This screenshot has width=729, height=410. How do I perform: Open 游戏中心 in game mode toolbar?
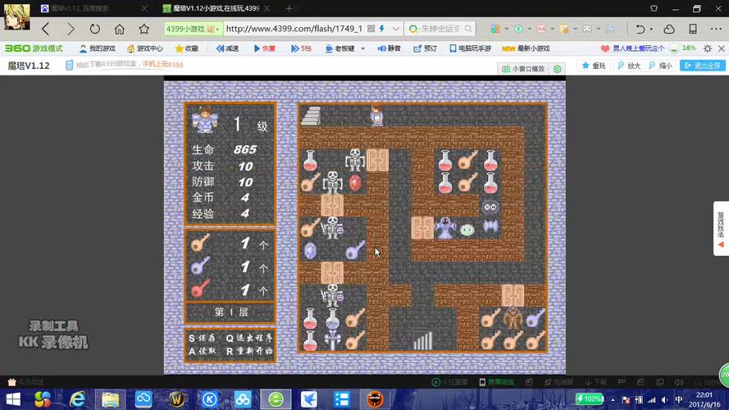click(x=144, y=48)
